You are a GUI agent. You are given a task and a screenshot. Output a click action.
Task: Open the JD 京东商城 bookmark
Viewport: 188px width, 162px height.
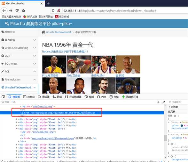[62, 17]
